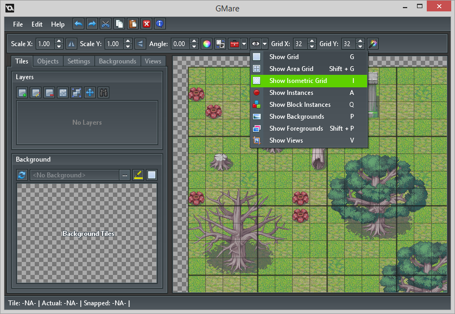Switch to the Backgrounds tab

pos(117,61)
